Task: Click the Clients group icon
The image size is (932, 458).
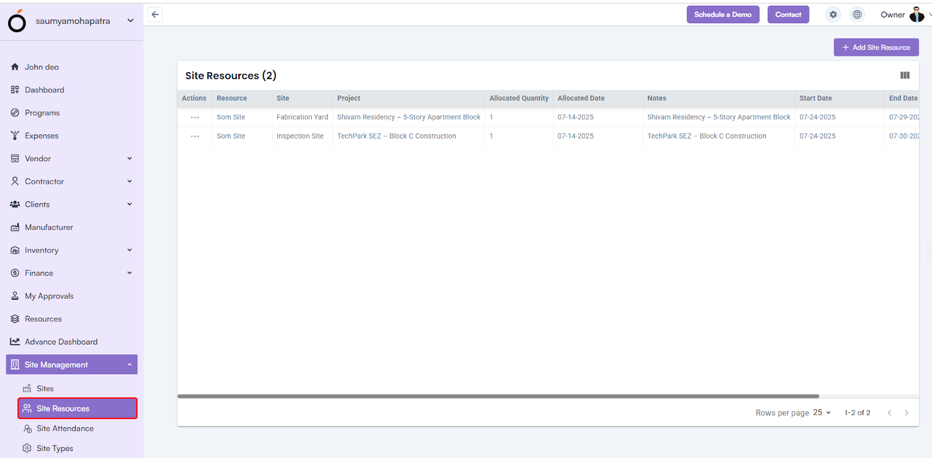Action: pyautogui.click(x=15, y=204)
